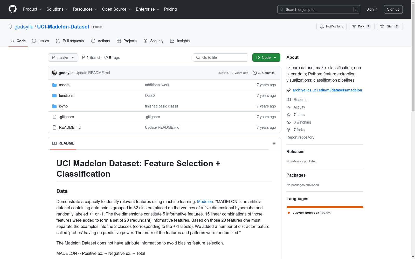This screenshot has width=415, height=259.
Task: Click the Releases heading link
Action: 295,152
